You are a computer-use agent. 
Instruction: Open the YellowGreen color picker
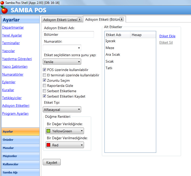(65, 131)
